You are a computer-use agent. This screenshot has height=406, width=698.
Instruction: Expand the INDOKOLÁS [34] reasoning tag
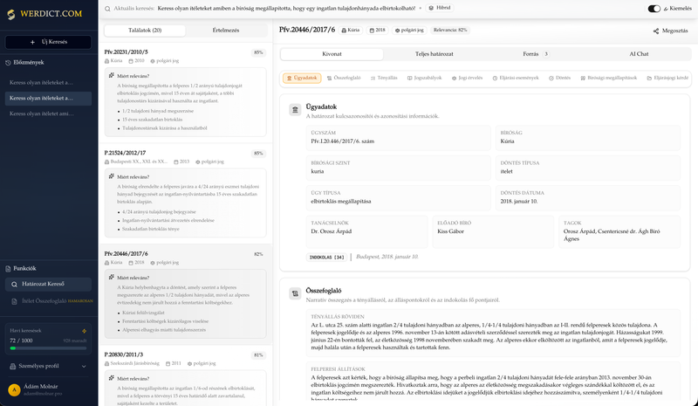click(327, 257)
